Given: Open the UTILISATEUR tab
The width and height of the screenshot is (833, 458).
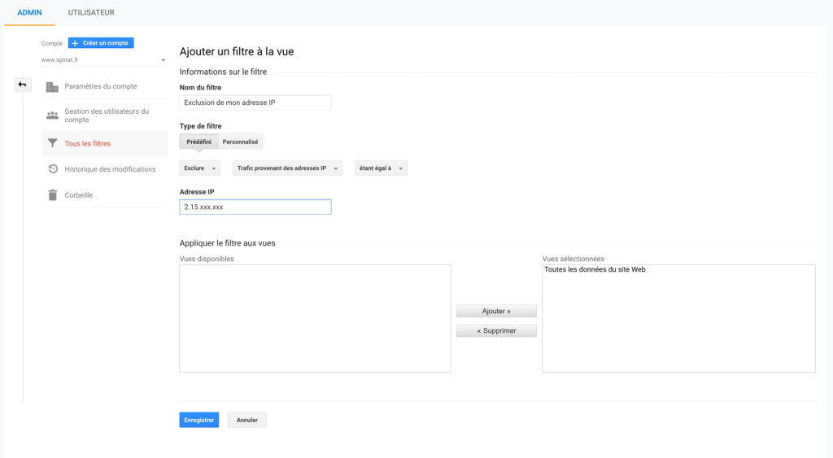Looking at the screenshot, I should click(91, 13).
